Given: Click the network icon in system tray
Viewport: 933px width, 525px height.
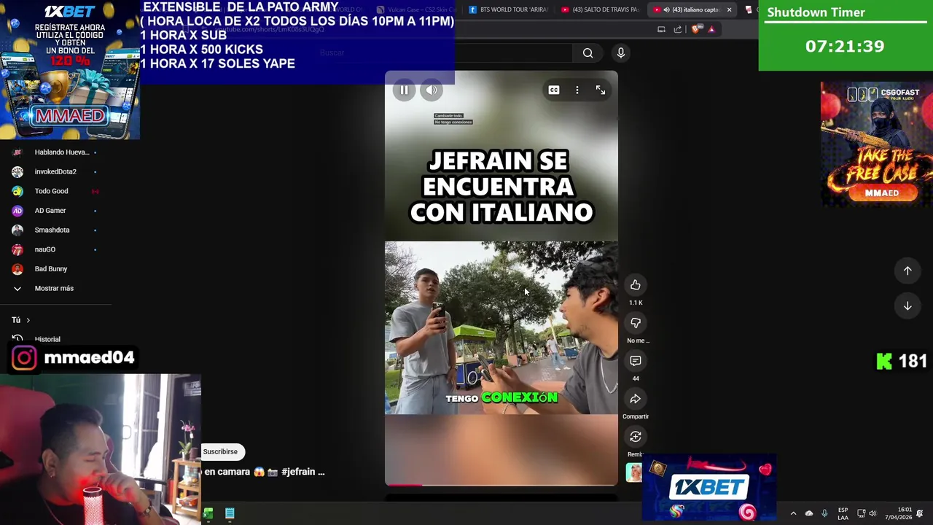Looking at the screenshot, I should pyautogui.click(x=861, y=513).
